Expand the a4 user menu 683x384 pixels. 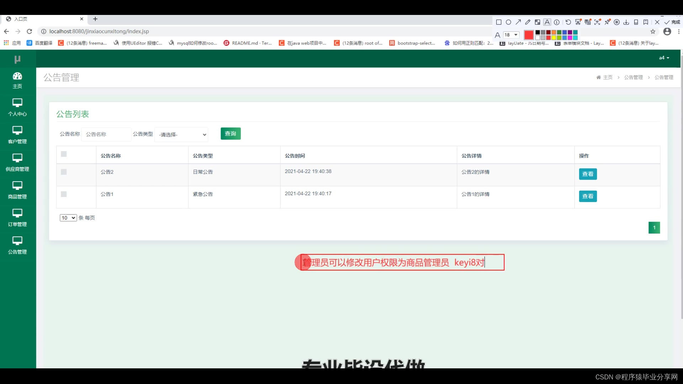pyautogui.click(x=664, y=58)
